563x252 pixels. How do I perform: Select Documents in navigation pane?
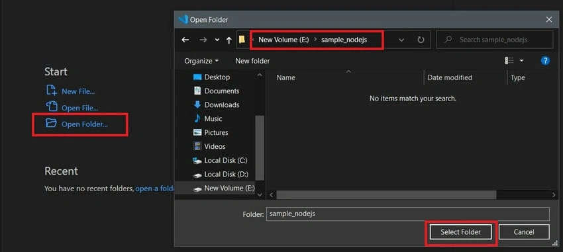pyautogui.click(x=216, y=91)
